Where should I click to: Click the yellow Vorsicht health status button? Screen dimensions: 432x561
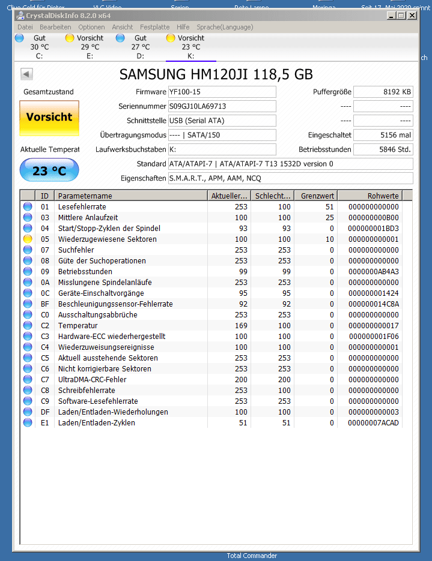(49, 118)
